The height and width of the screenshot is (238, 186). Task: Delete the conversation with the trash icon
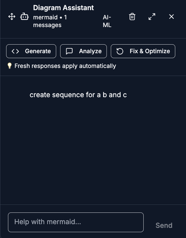coord(132,17)
